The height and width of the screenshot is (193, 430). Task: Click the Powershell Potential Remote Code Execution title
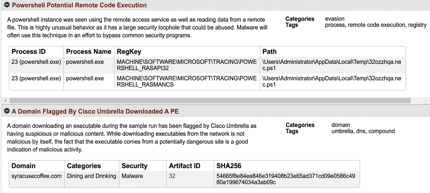coord(79,5)
